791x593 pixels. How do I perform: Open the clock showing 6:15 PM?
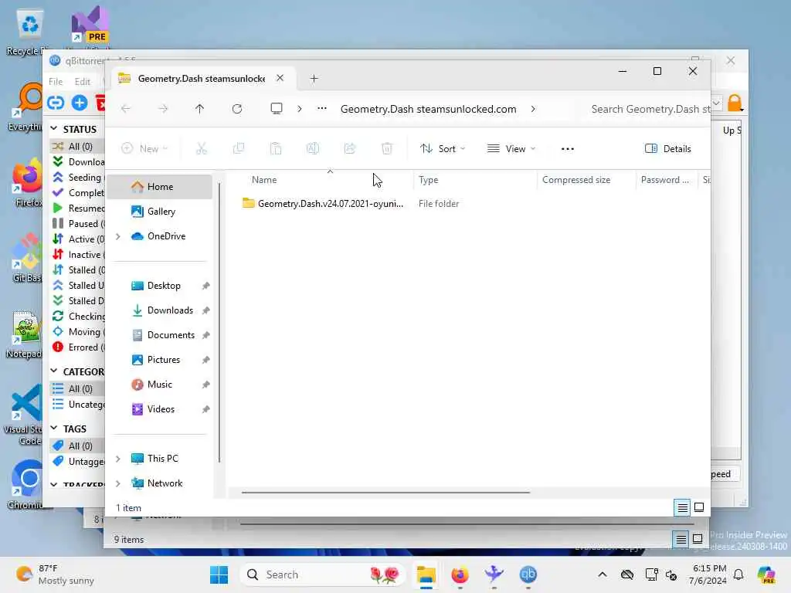point(708,574)
